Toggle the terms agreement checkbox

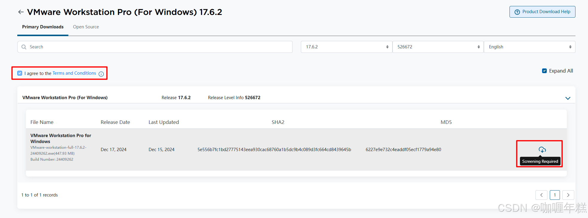coord(20,73)
